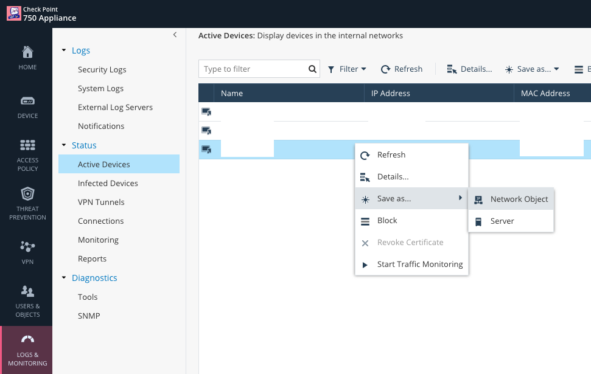591x374 pixels.
Task: Sort by the MAC Address column header
Action: (x=553, y=93)
